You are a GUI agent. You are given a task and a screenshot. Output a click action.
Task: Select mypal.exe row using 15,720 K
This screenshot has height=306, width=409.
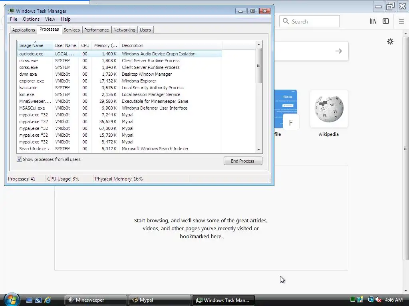click(x=119, y=135)
